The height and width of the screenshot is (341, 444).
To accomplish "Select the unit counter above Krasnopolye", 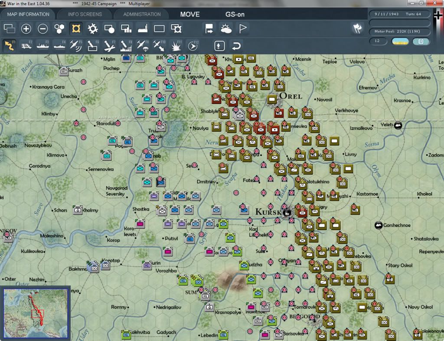I will 209,307.
